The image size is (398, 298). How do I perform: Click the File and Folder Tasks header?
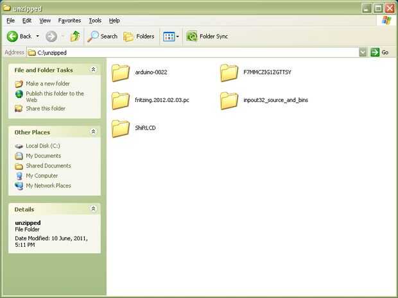[x=44, y=70]
